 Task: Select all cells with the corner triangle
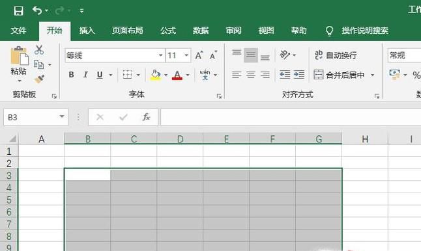pos(12,139)
